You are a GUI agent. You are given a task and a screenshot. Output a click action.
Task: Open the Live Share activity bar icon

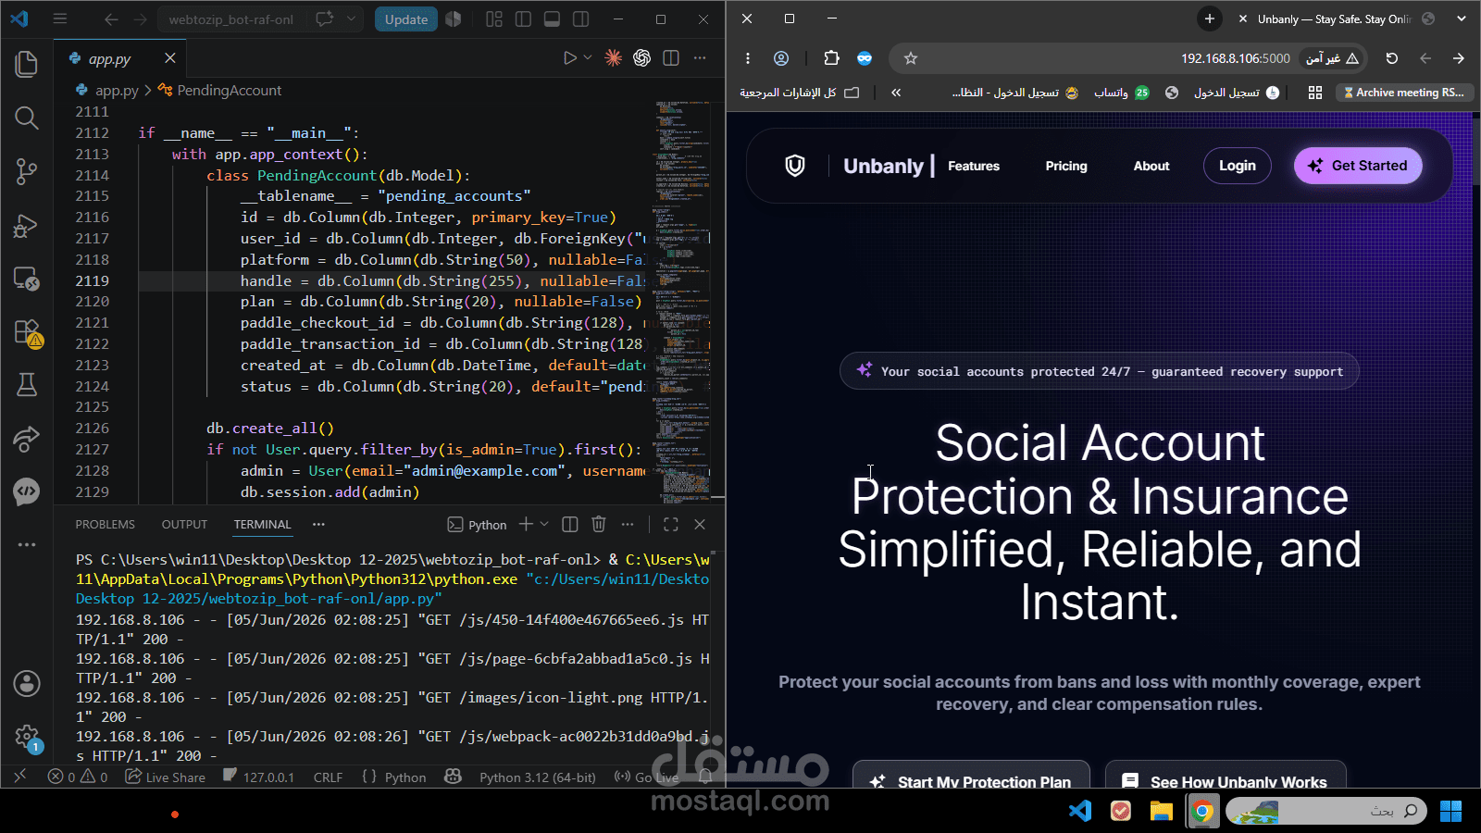(x=27, y=439)
